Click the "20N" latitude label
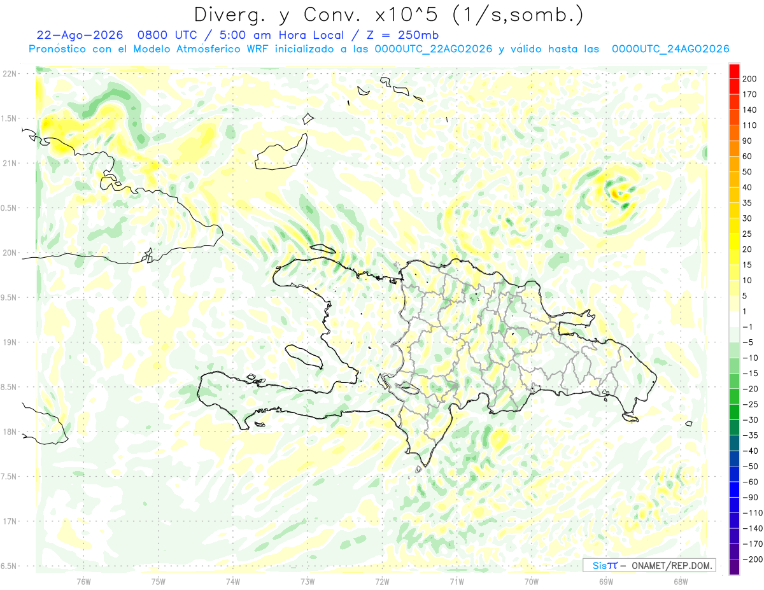Viewport: 764px width, 590px height. [x=9, y=253]
